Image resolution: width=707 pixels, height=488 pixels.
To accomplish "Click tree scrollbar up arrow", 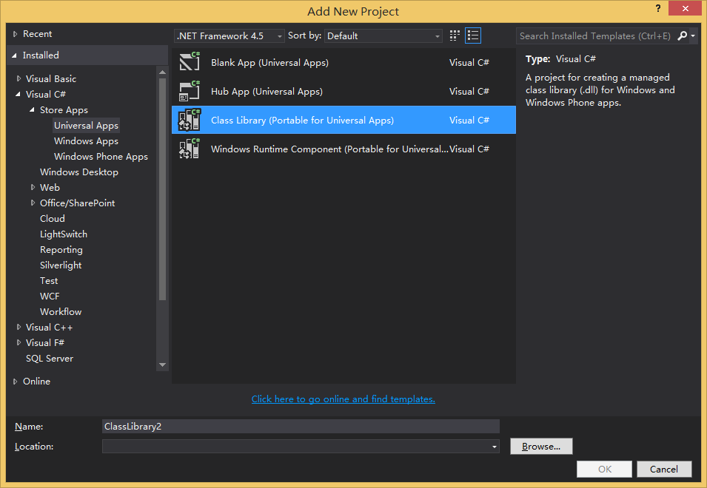I will [162, 72].
